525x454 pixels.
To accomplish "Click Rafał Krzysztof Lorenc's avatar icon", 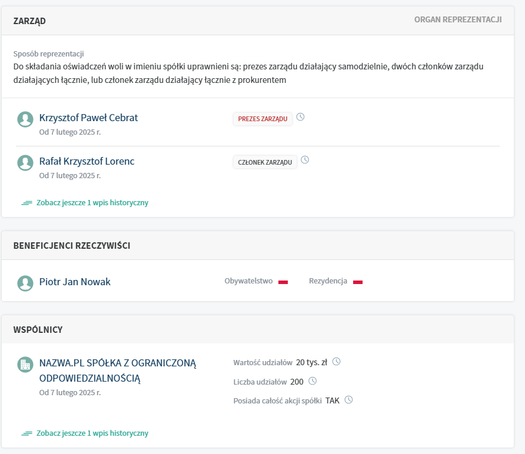I will point(25,163).
